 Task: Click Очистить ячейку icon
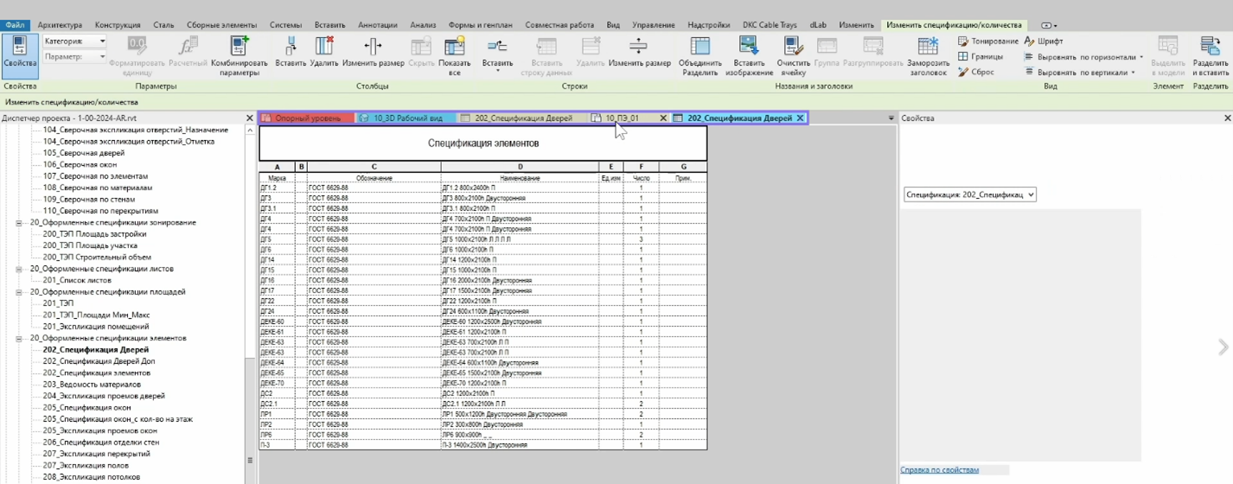(x=793, y=57)
